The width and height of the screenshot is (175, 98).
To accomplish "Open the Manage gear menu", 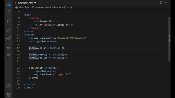I will pos(8,95).
